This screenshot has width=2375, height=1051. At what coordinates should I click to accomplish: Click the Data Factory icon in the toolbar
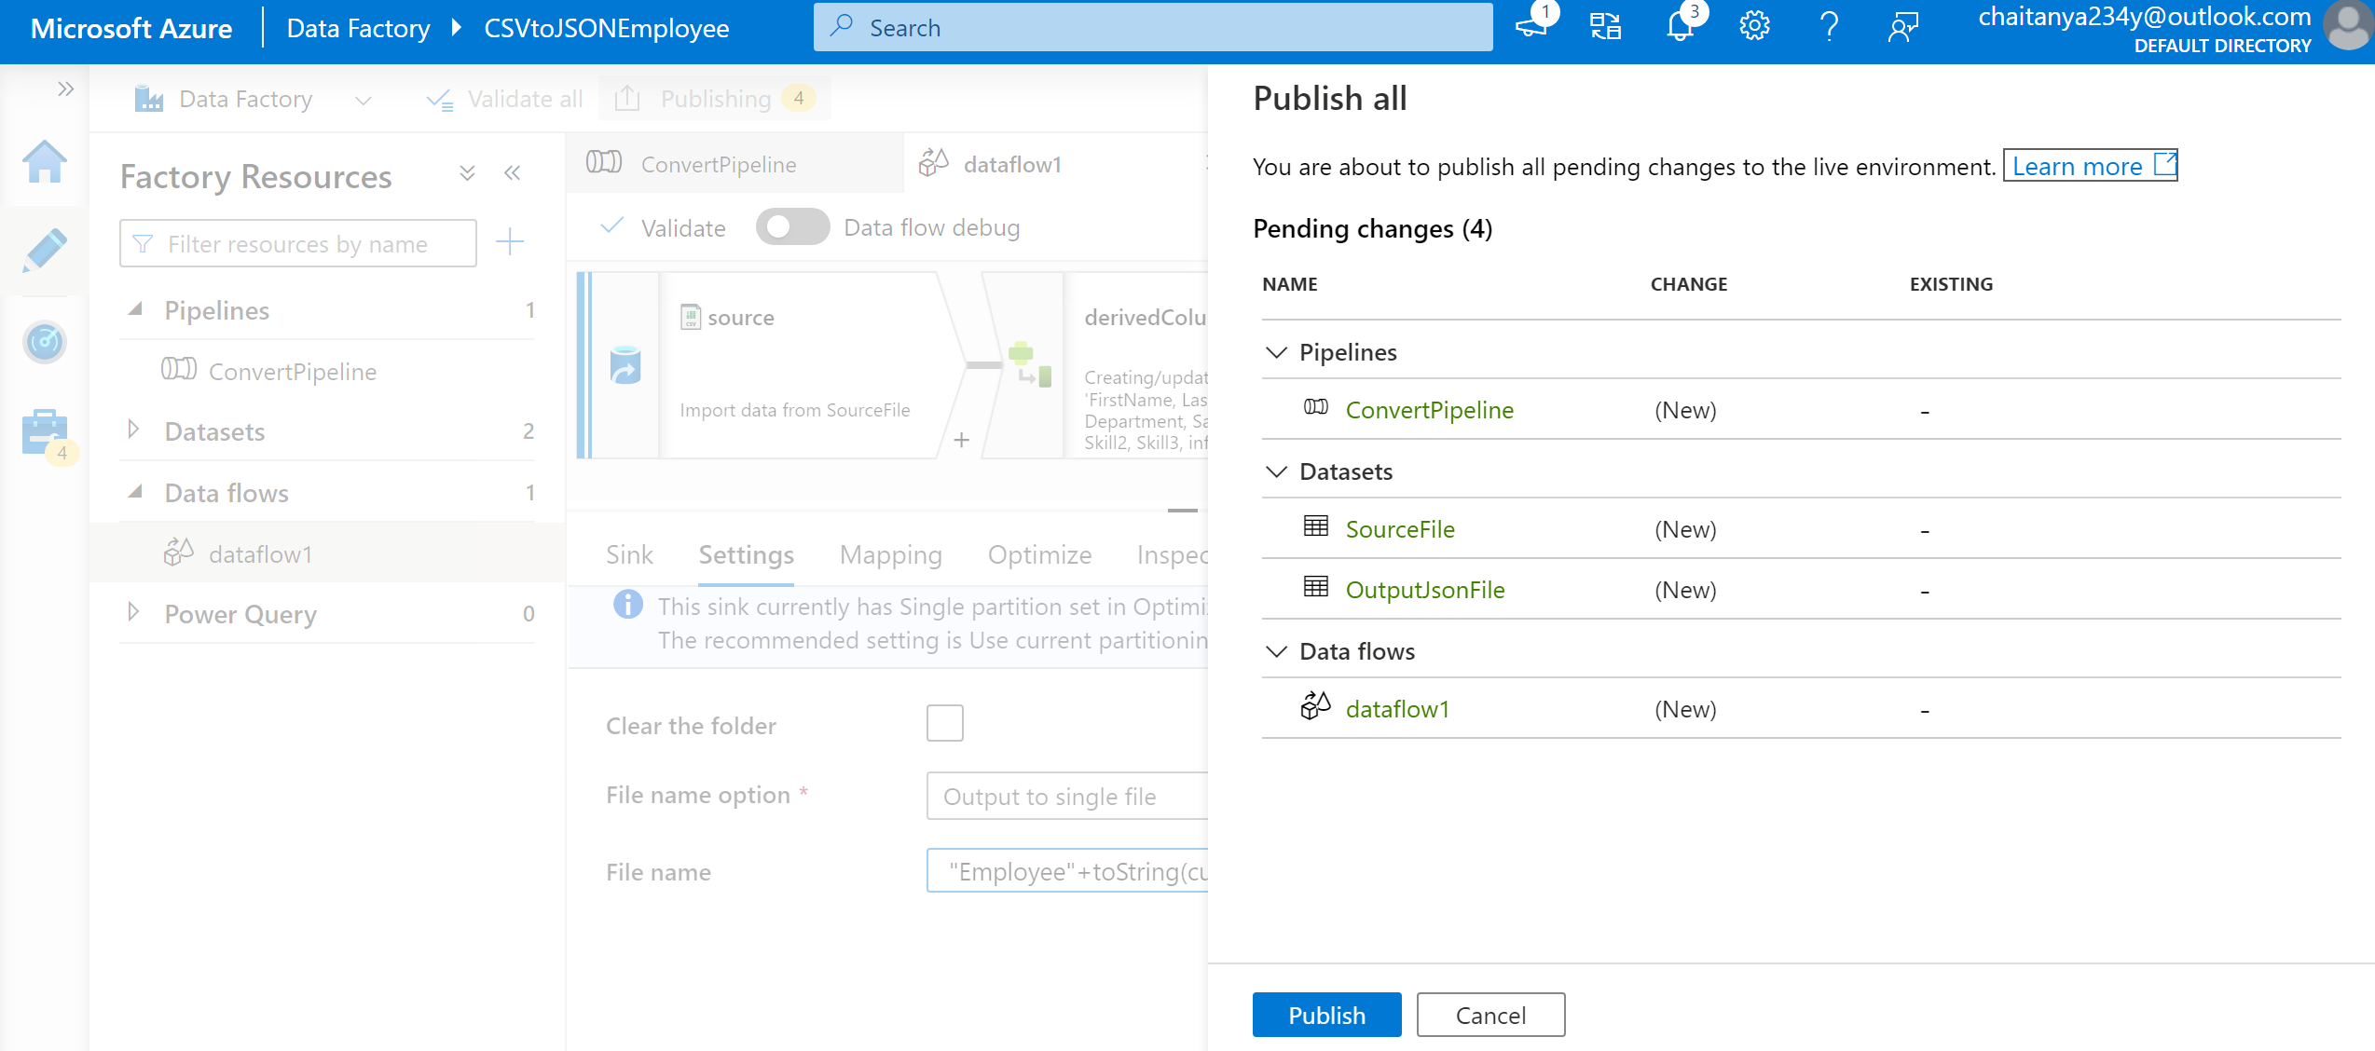pos(149,99)
